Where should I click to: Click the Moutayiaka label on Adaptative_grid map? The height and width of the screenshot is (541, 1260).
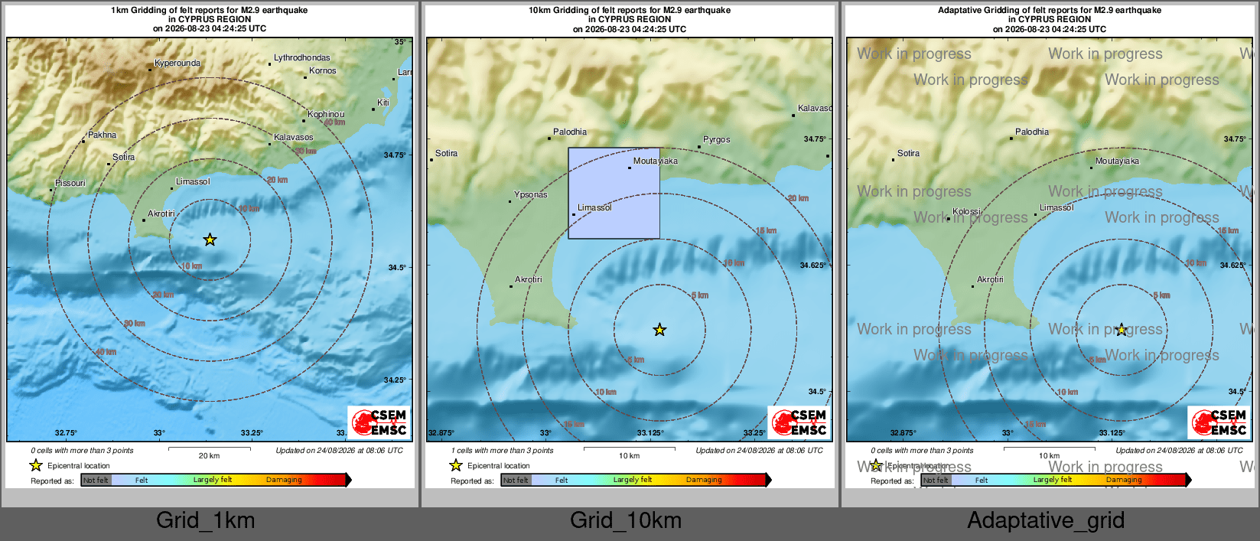(1118, 161)
